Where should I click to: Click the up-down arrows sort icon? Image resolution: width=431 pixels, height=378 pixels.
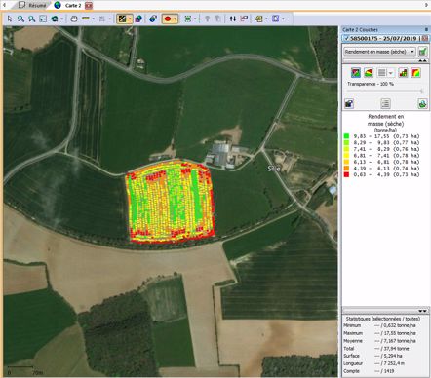click(233, 19)
